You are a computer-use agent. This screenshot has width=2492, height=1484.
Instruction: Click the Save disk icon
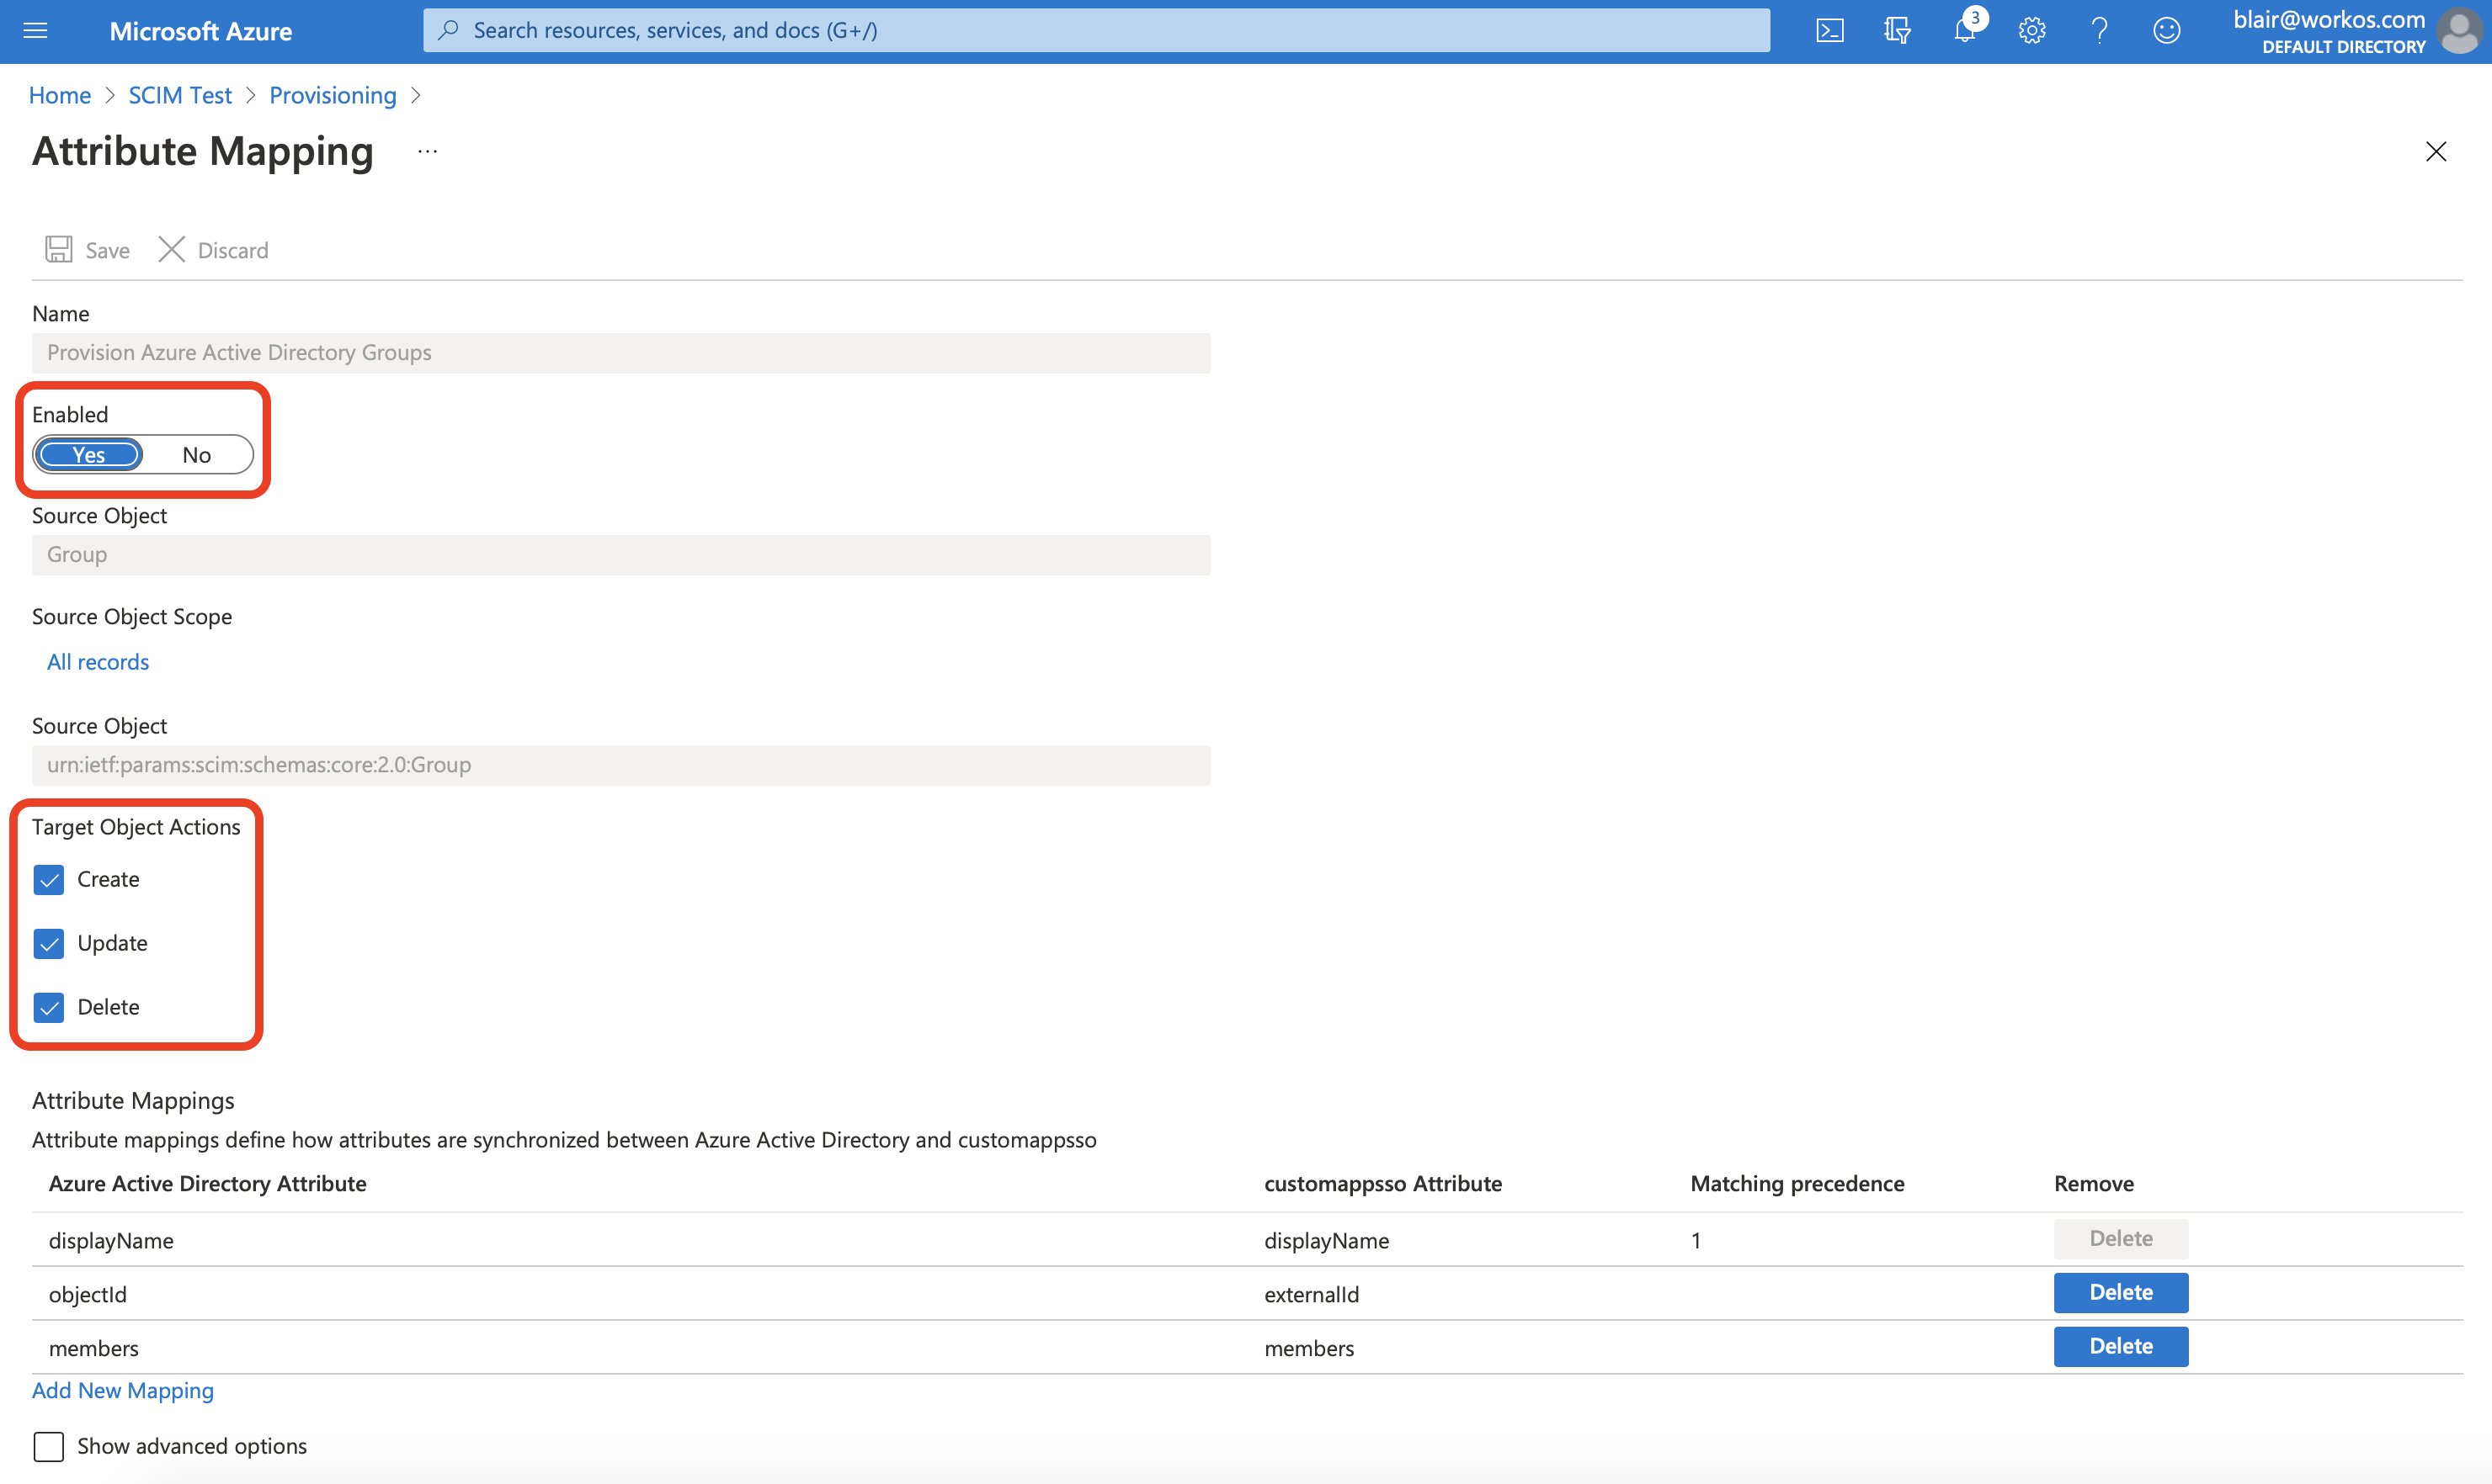(59, 249)
